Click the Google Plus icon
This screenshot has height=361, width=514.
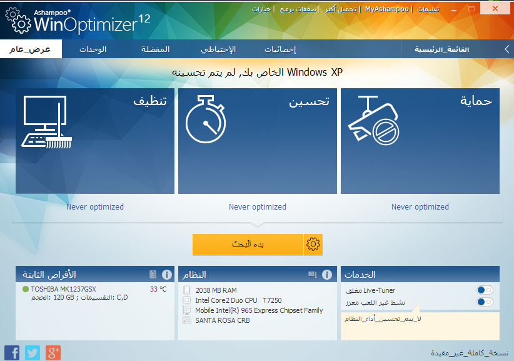[53, 352]
